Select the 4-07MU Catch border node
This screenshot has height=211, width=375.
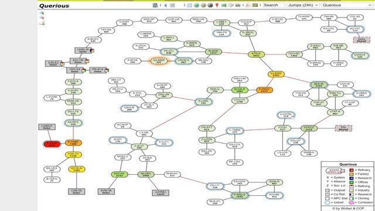[x=161, y=193]
